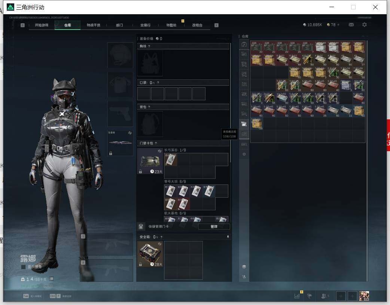The height and width of the screenshot is (305, 390).
Task: Click the auto-sort icon below the stack icon
Action: (244, 277)
